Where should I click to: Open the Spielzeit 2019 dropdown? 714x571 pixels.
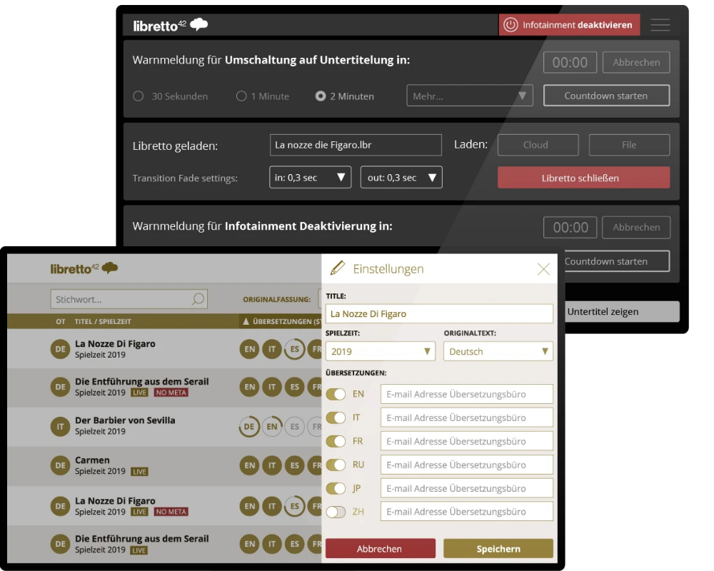click(x=380, y=351)
